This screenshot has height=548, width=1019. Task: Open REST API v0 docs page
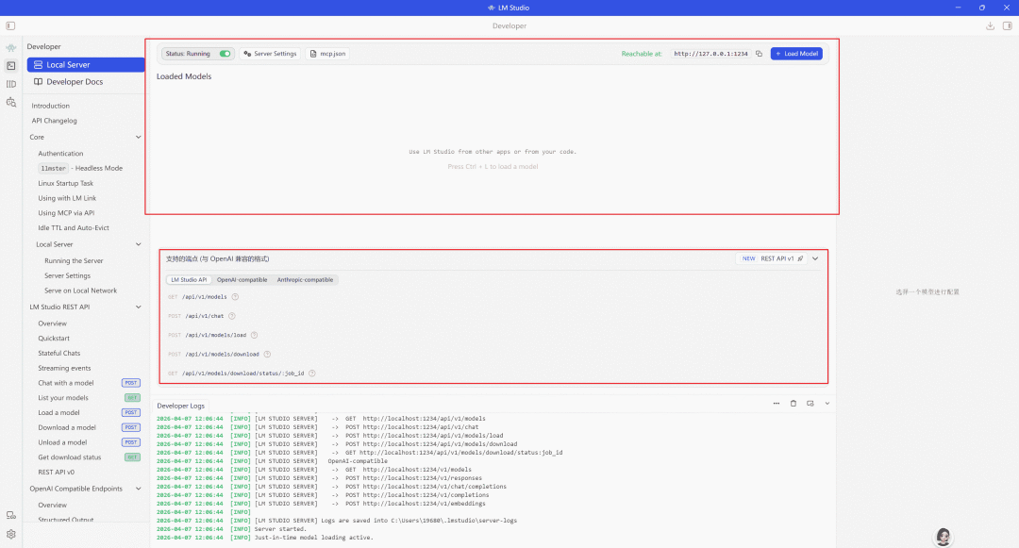[x=56, y=473]
